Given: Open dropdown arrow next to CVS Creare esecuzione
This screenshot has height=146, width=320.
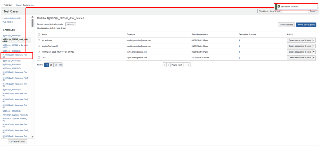Looking at the screenshot, I should click(x=314, y=58).
